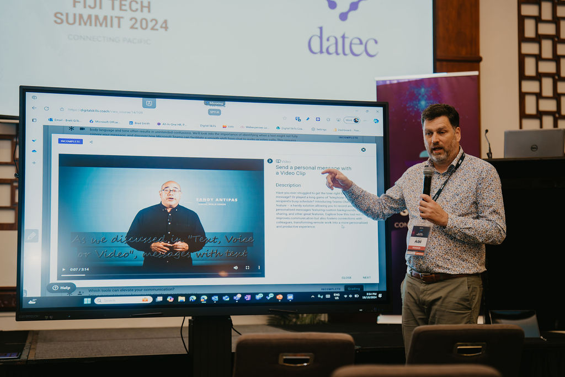
Task: Open the video player's three-dot options menu
Action: tap(257, 268)
